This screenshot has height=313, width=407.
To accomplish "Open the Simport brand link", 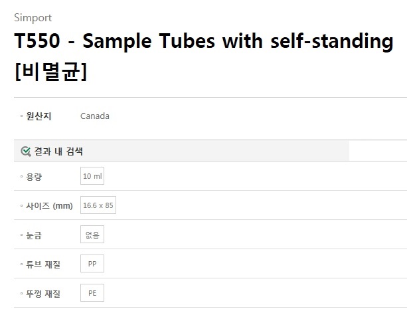I will (33, 18).
